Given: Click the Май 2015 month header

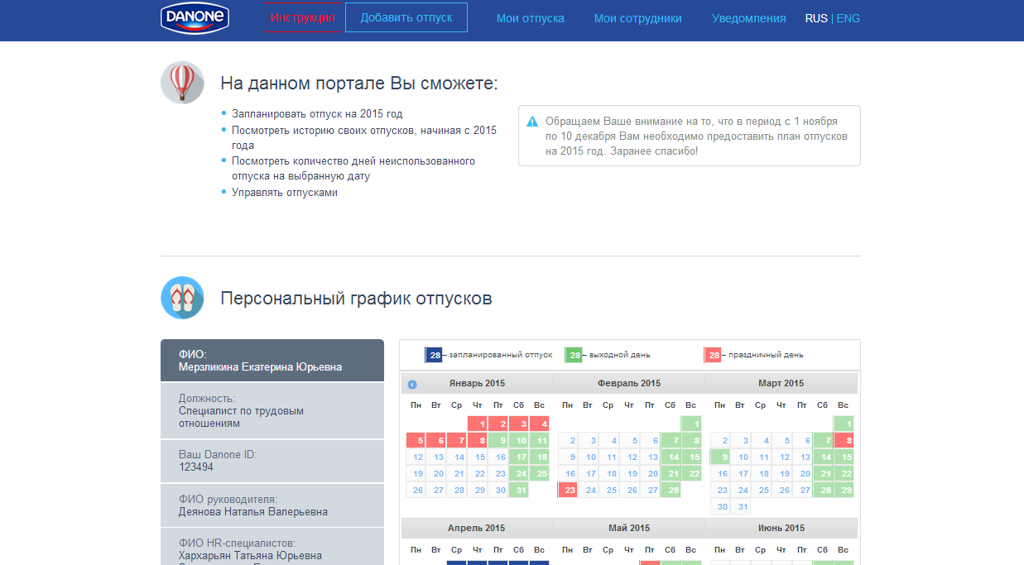Looking at the screenshot, I should pos(629,528).
